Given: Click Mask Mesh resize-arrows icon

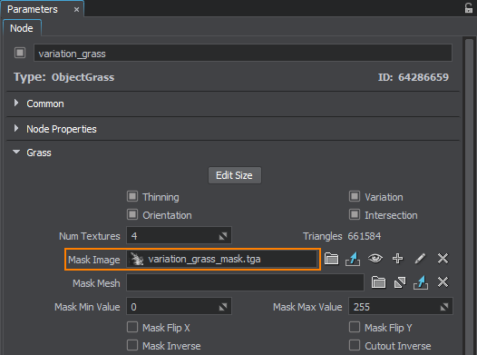Looking at the screenshot, I should tap(400, 282).
